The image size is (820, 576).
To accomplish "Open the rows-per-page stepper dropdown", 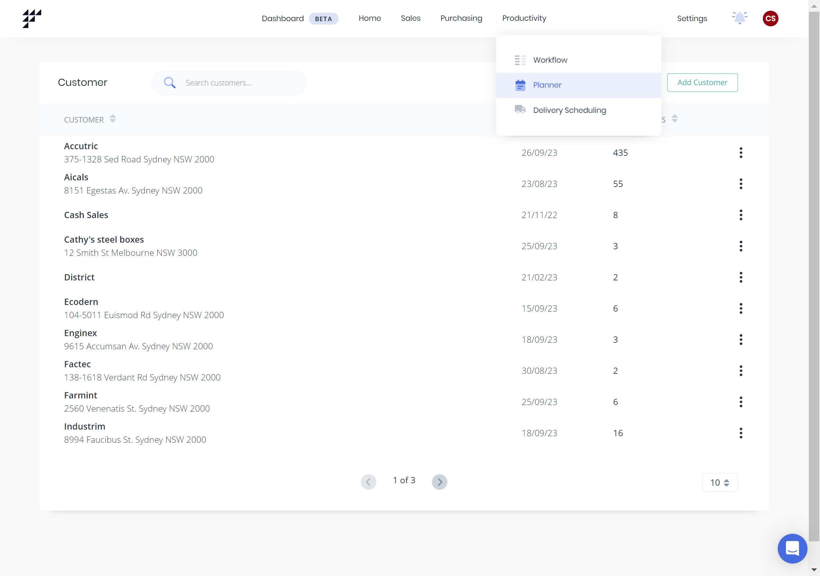I will point(720,482).
